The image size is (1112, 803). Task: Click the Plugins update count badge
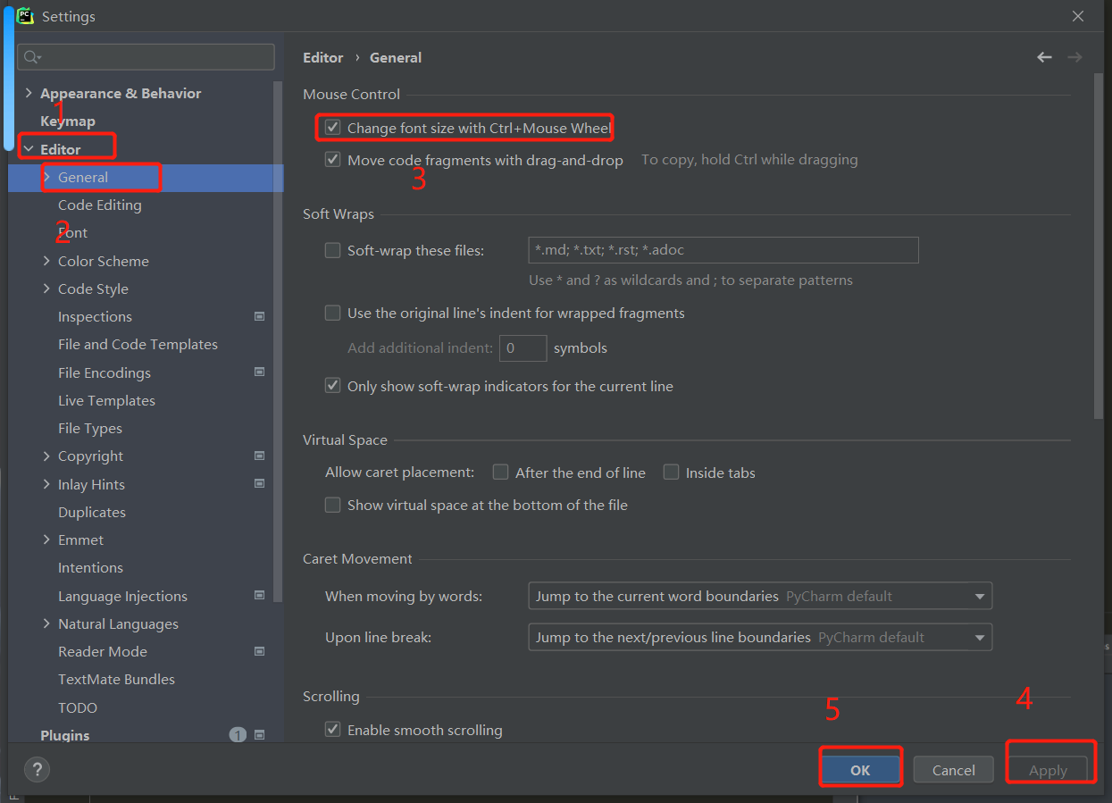(x=238, y=735)
